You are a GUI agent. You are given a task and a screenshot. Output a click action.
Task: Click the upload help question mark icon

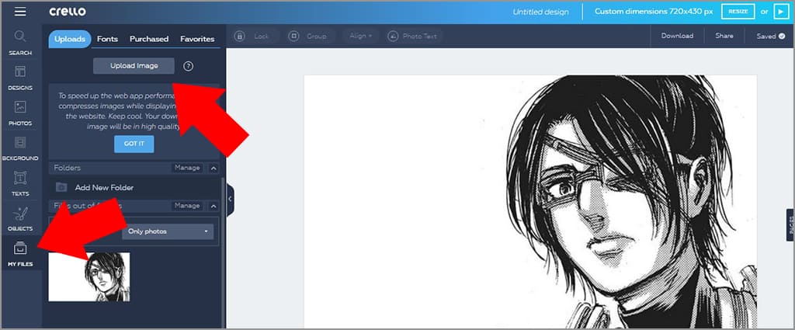click(188, 66)
